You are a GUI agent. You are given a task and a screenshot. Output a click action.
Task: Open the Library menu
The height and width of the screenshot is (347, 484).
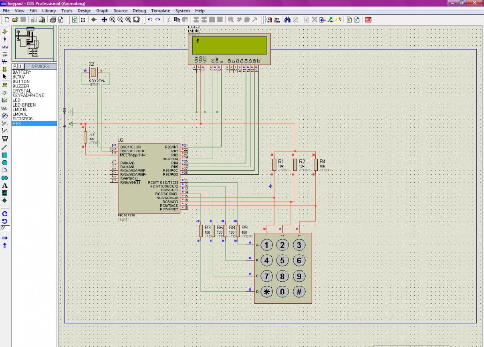[49, 11]
